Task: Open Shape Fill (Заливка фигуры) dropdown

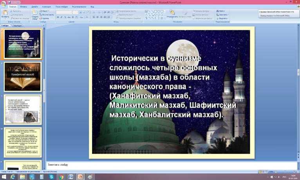Action: click(x=201, y=11)
